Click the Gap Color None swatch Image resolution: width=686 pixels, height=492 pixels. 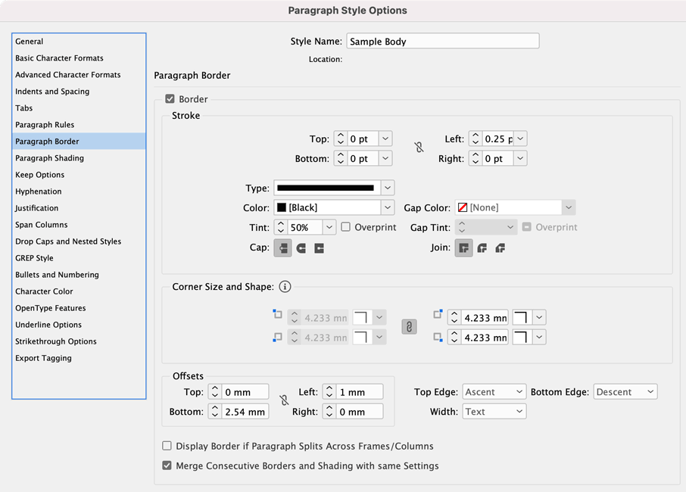coord(463,207)
